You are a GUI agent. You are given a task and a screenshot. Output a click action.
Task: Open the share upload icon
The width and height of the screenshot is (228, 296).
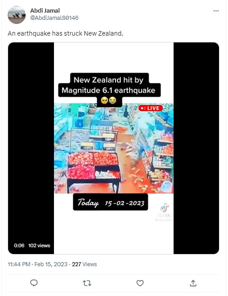click(193, 283)
